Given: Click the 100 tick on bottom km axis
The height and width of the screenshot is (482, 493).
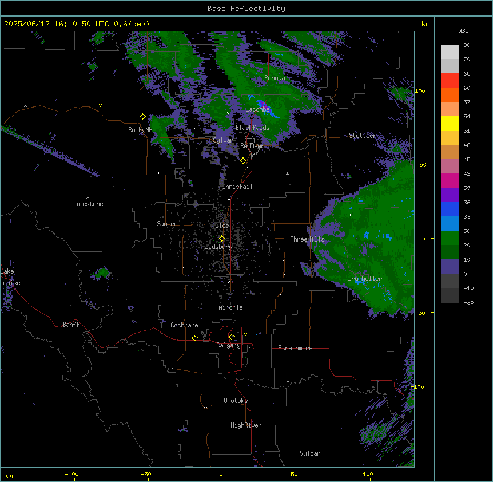Looking at the screenshot, I should (x=368, y=474).
